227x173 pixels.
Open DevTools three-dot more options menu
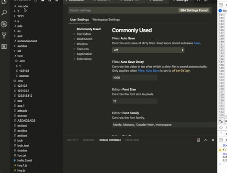[221, 134]
